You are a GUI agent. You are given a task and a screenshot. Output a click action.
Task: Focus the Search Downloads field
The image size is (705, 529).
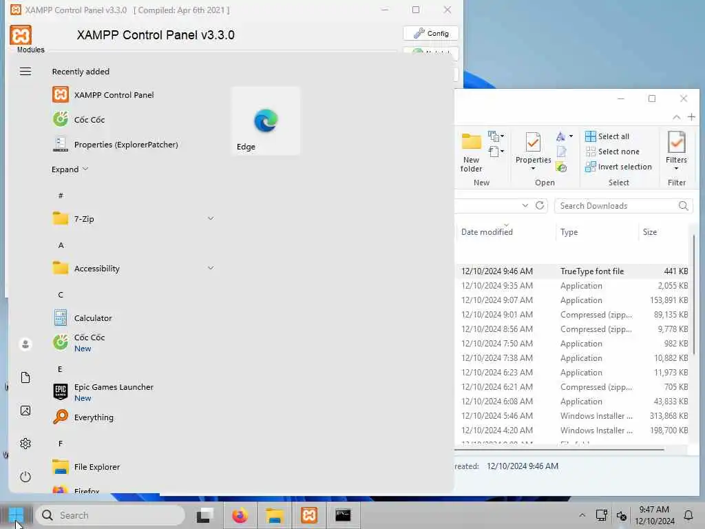pyautogui.click(x=623, y=205)
